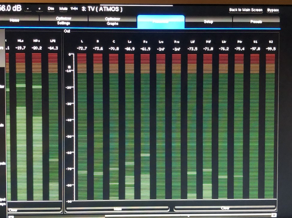Click the -Inf value under Lrs
Screen dimensions: 292x218
pos(161,49)
